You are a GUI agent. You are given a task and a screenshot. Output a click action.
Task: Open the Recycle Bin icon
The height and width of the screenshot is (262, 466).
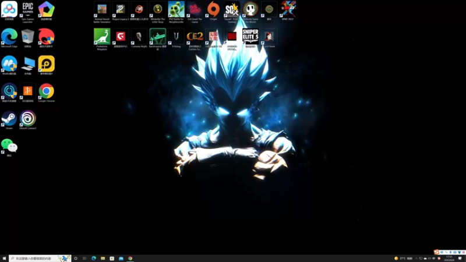[27, 38]
